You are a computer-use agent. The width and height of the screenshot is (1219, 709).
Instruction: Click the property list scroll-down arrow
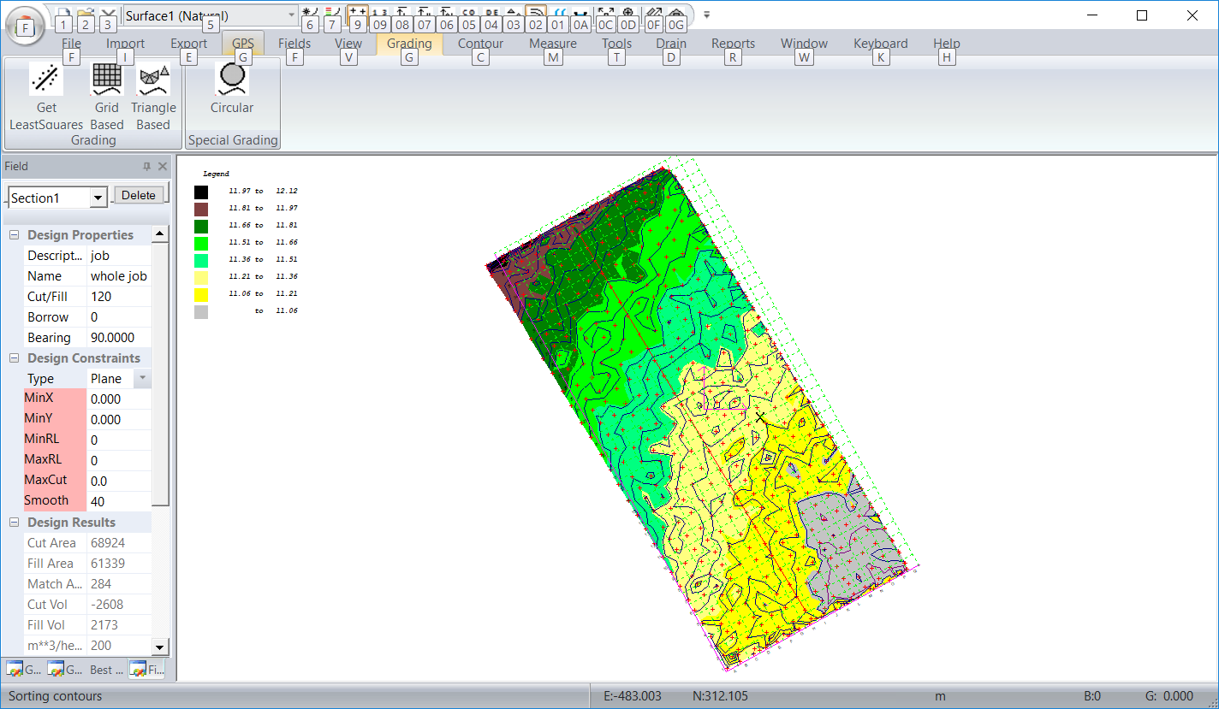pyautogui.click(x=160, y=646)
